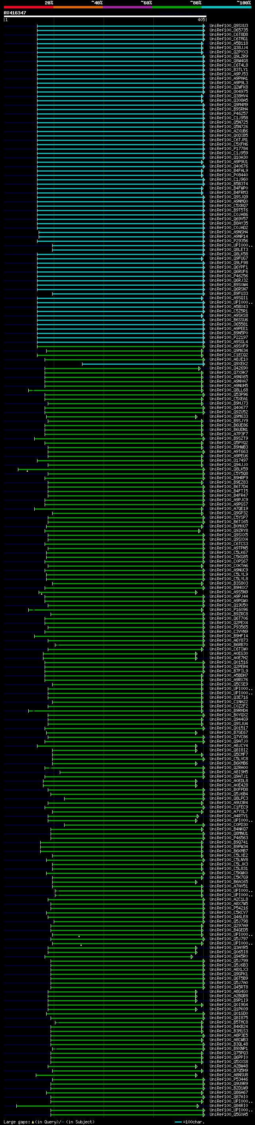Select label UniRef100_Q9XEK2
The image size is (255, 1125).
pos(229,364)
